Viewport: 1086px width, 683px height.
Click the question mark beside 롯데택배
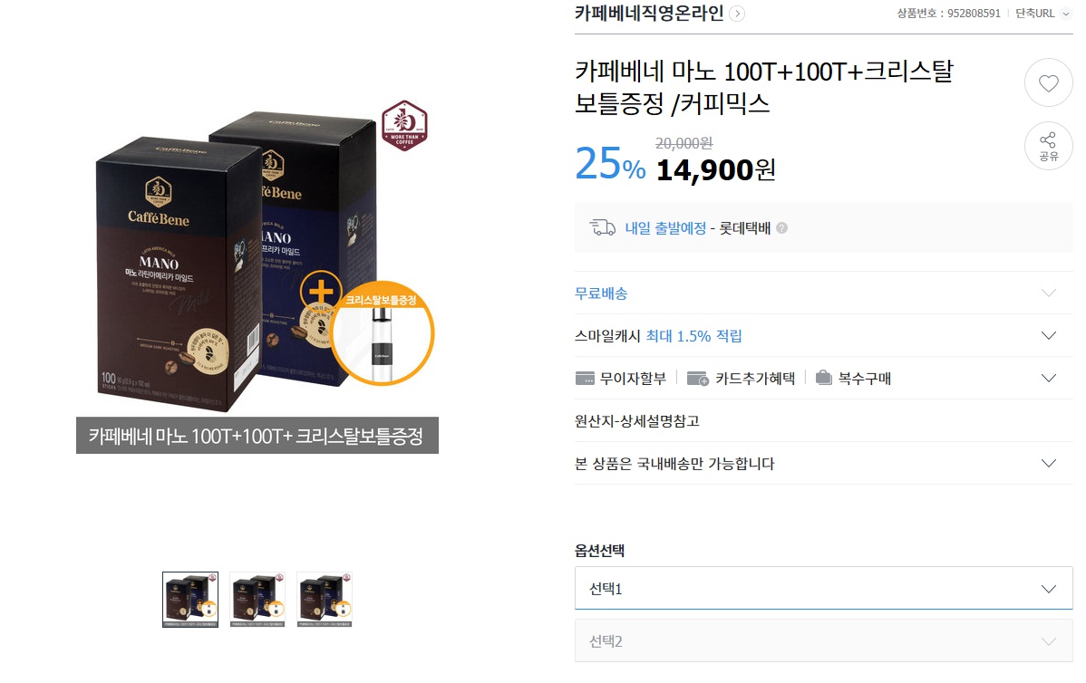tap(781, 228)
